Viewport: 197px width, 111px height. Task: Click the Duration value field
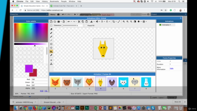pos(175,64)
